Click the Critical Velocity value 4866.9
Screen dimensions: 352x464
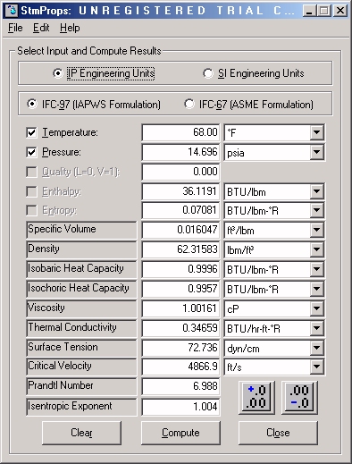(x=180, y=367)
